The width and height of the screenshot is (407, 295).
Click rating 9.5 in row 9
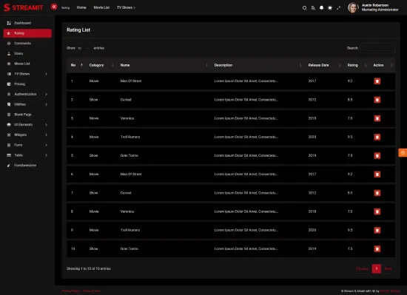pos(350,230)
